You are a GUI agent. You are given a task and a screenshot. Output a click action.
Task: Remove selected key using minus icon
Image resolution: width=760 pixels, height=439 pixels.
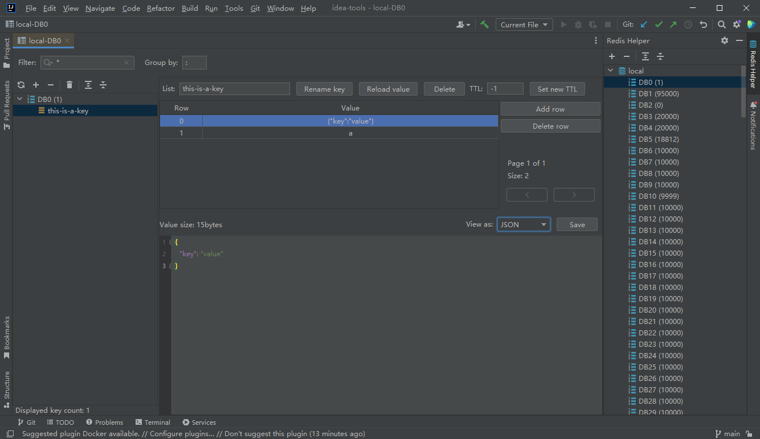(x=51, y=85)
